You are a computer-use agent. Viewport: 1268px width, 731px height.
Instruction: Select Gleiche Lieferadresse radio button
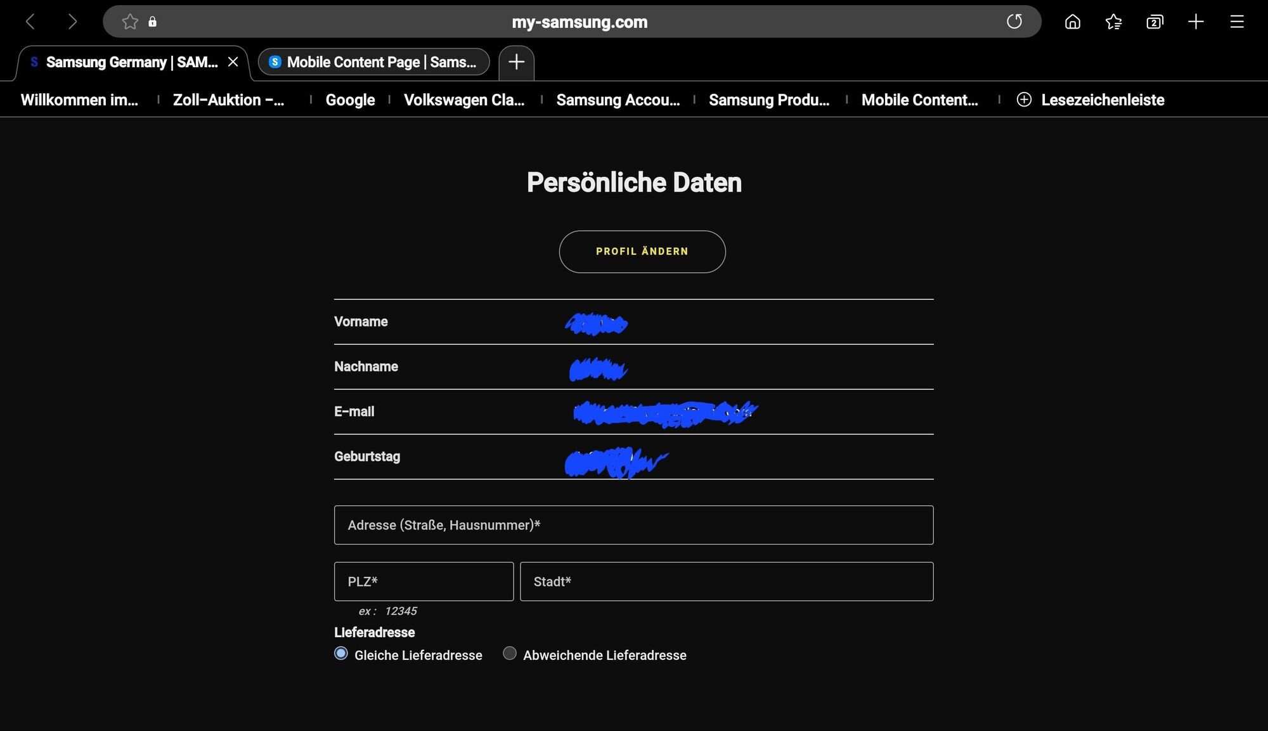coord(341,653)
